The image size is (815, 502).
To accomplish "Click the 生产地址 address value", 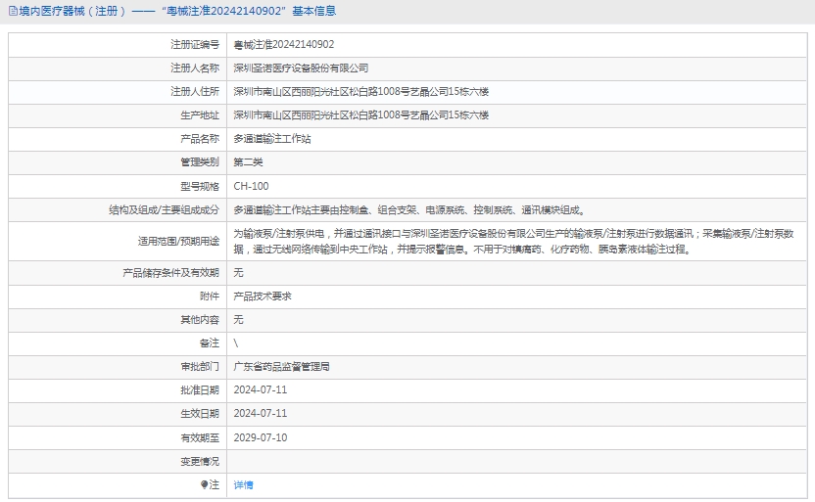I will tap(360, 115).
